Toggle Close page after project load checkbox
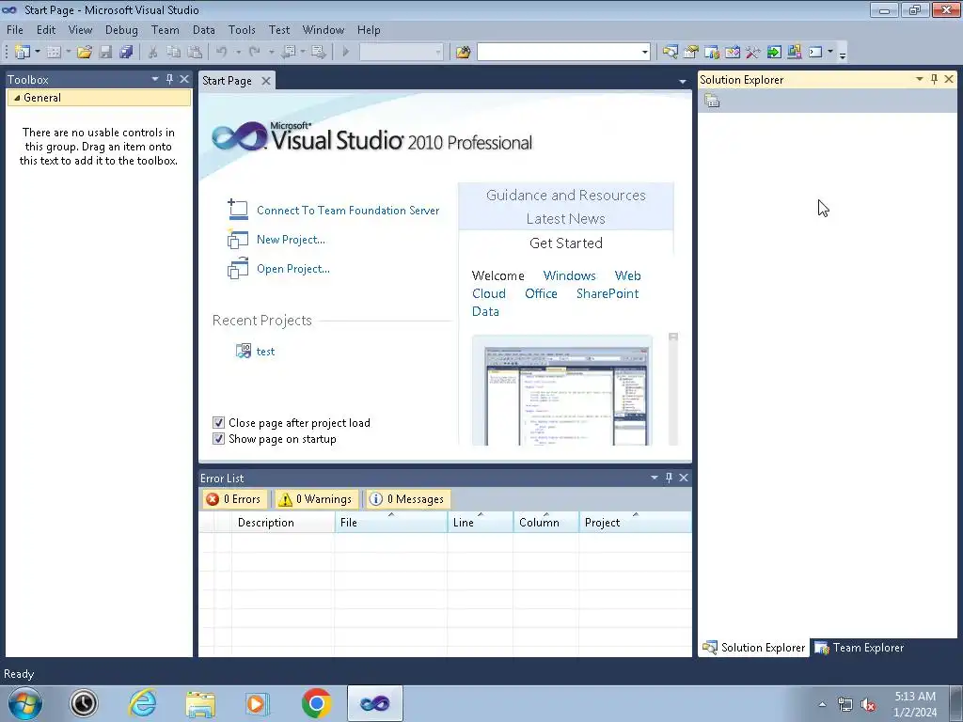 [218, 422]
